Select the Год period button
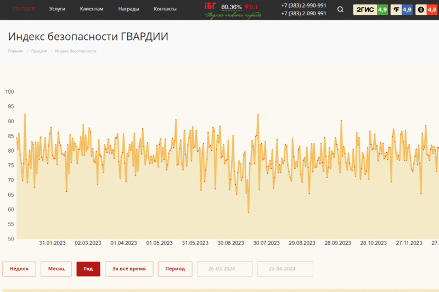Viewport: 439px width, 292px height. pos(88,269)
